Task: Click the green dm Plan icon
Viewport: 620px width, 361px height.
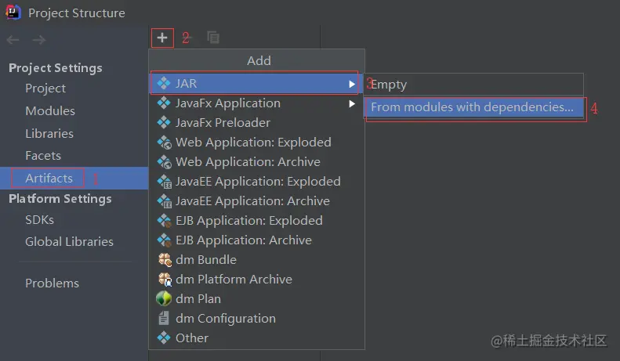Action: coord(164,298)
